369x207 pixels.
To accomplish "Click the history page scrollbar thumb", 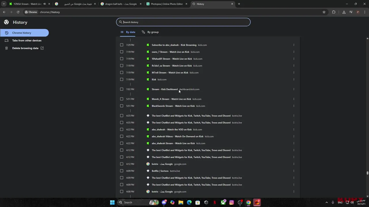I will click(x=367, y=173).
